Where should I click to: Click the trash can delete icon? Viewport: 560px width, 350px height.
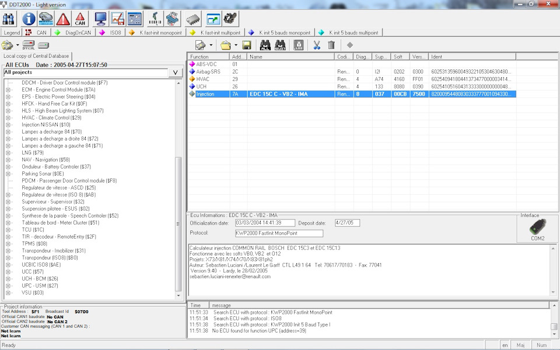[x=331, y=45]
